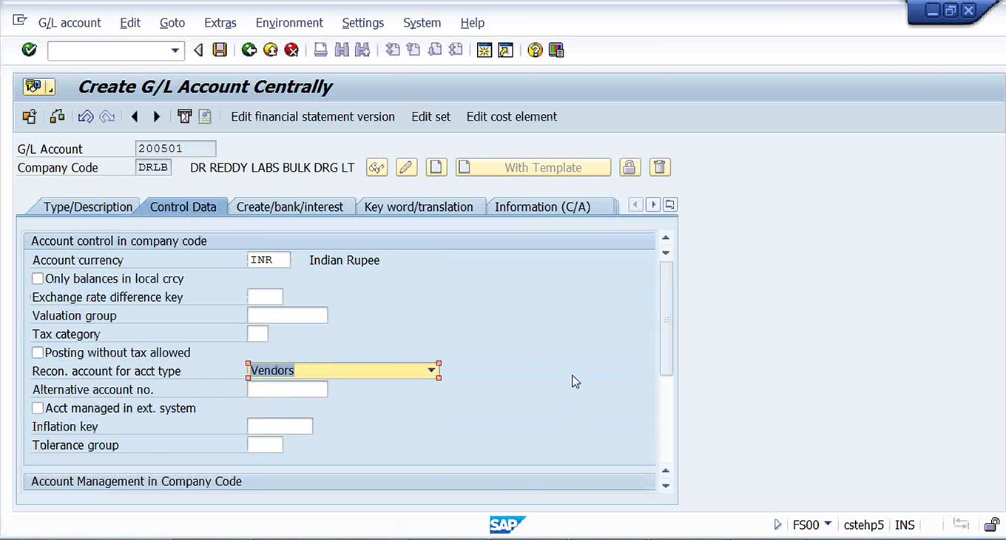Switch to the Key word/translation tab
This screenshot has height=540, width=1006.
(x=419, y=206)
